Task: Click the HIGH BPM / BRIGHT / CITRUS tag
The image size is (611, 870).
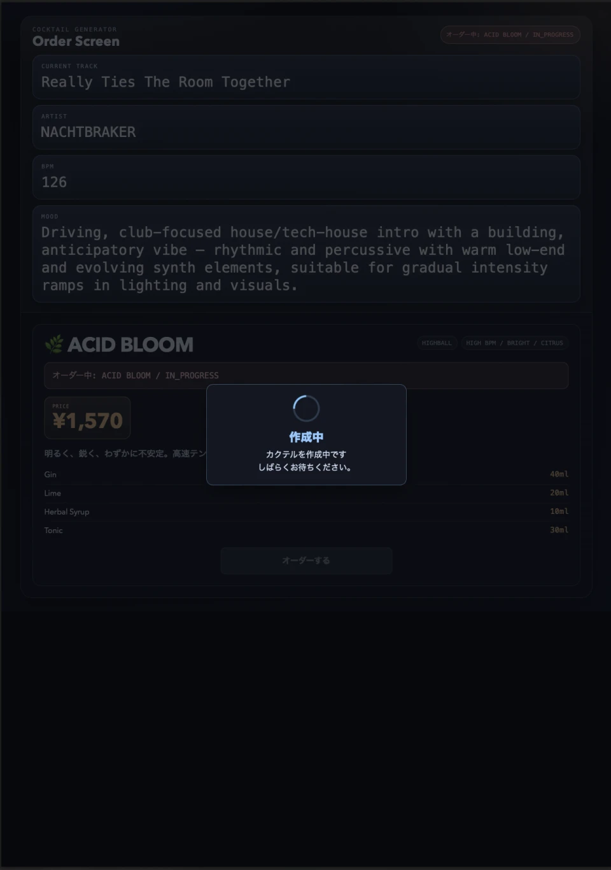Action: coord(514,343)
